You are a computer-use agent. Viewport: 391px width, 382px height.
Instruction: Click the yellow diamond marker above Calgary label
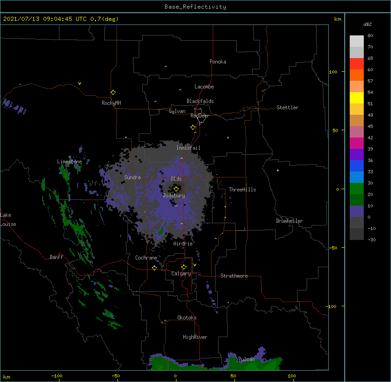pyautogui.click(x=184, y=267)
